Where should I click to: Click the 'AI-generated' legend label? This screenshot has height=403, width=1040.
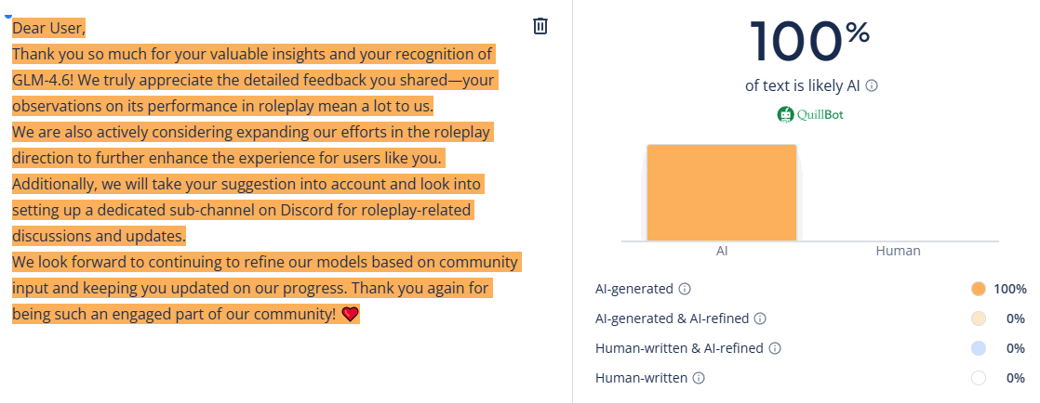pyautogui.click(x=635, y=289)
